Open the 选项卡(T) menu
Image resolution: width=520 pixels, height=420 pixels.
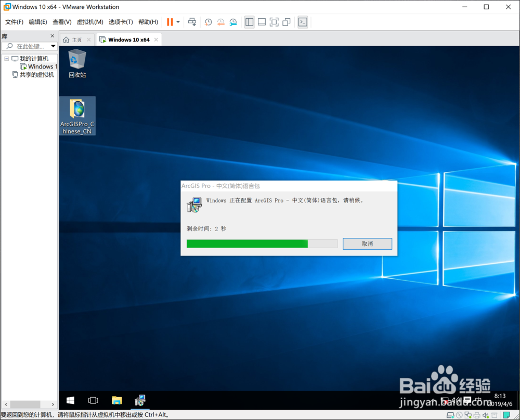point(121,22)
